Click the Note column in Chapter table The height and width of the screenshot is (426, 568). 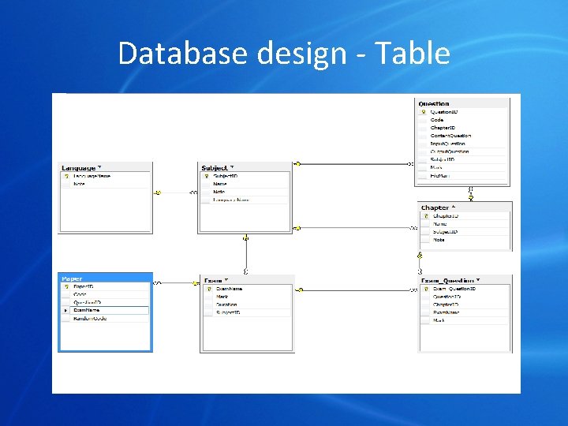465,240
